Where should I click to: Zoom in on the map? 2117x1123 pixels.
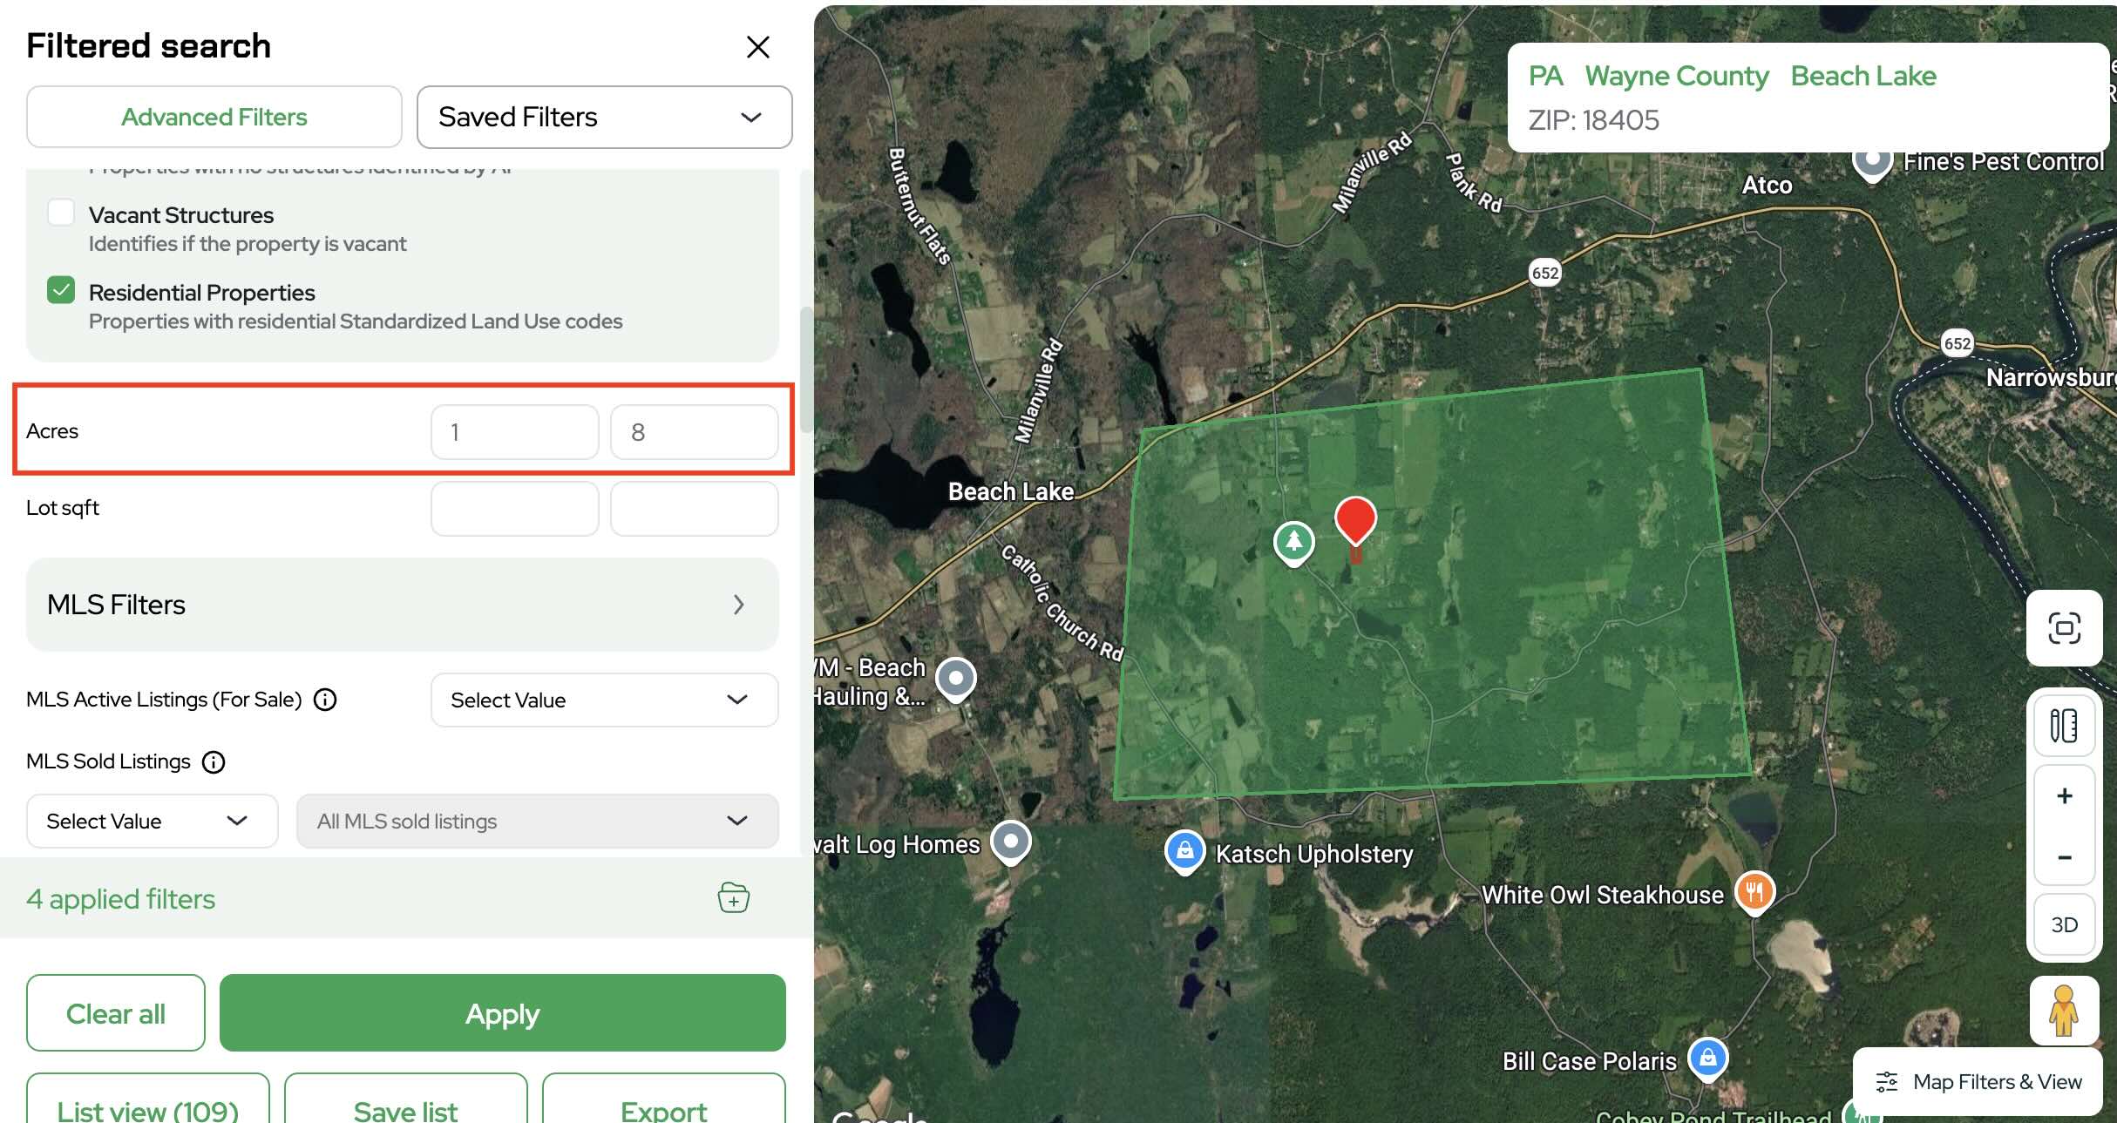click(x=2064, y=796)
